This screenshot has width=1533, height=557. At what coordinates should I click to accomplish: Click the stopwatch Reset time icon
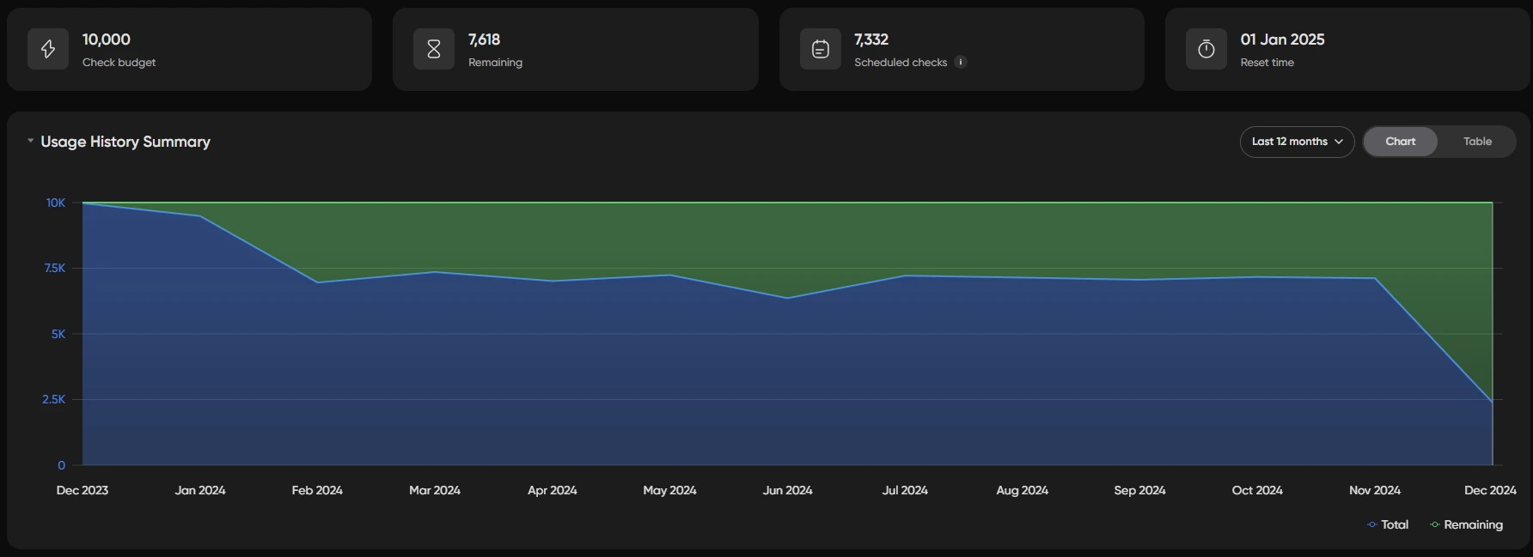point(1206,50)
